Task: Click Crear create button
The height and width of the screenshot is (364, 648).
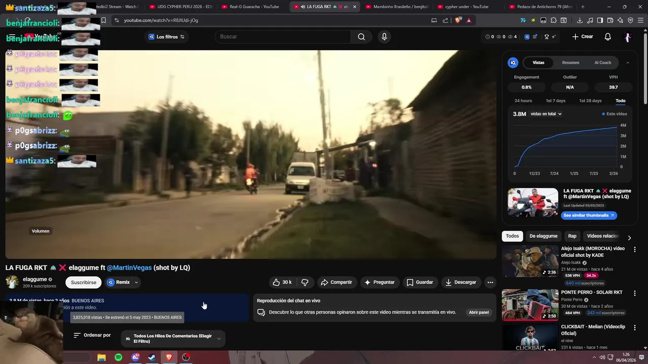Action: [x=583, y=36]
